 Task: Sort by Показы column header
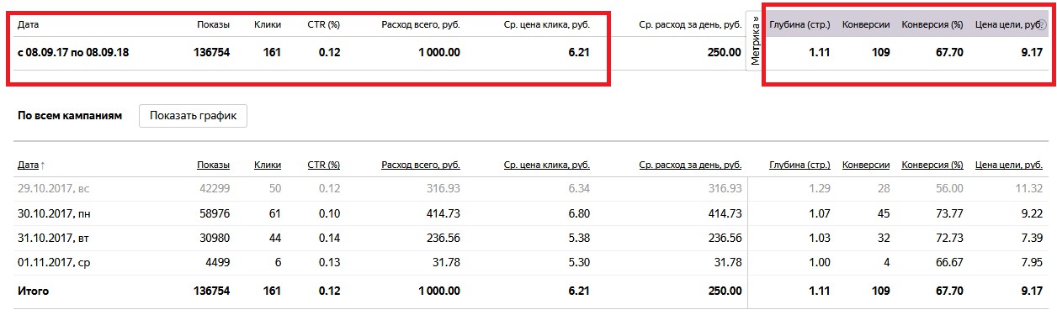[213, 165]
